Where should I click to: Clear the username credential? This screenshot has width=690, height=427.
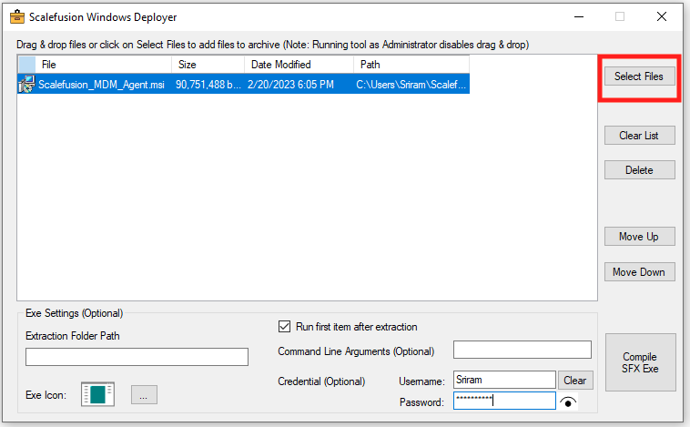(575, 381)
